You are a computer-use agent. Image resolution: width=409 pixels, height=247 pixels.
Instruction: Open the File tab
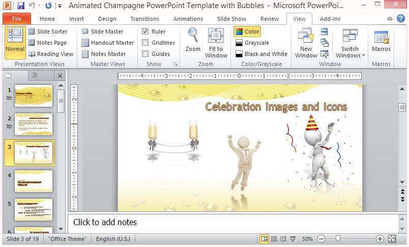click(x=16, y=19)
